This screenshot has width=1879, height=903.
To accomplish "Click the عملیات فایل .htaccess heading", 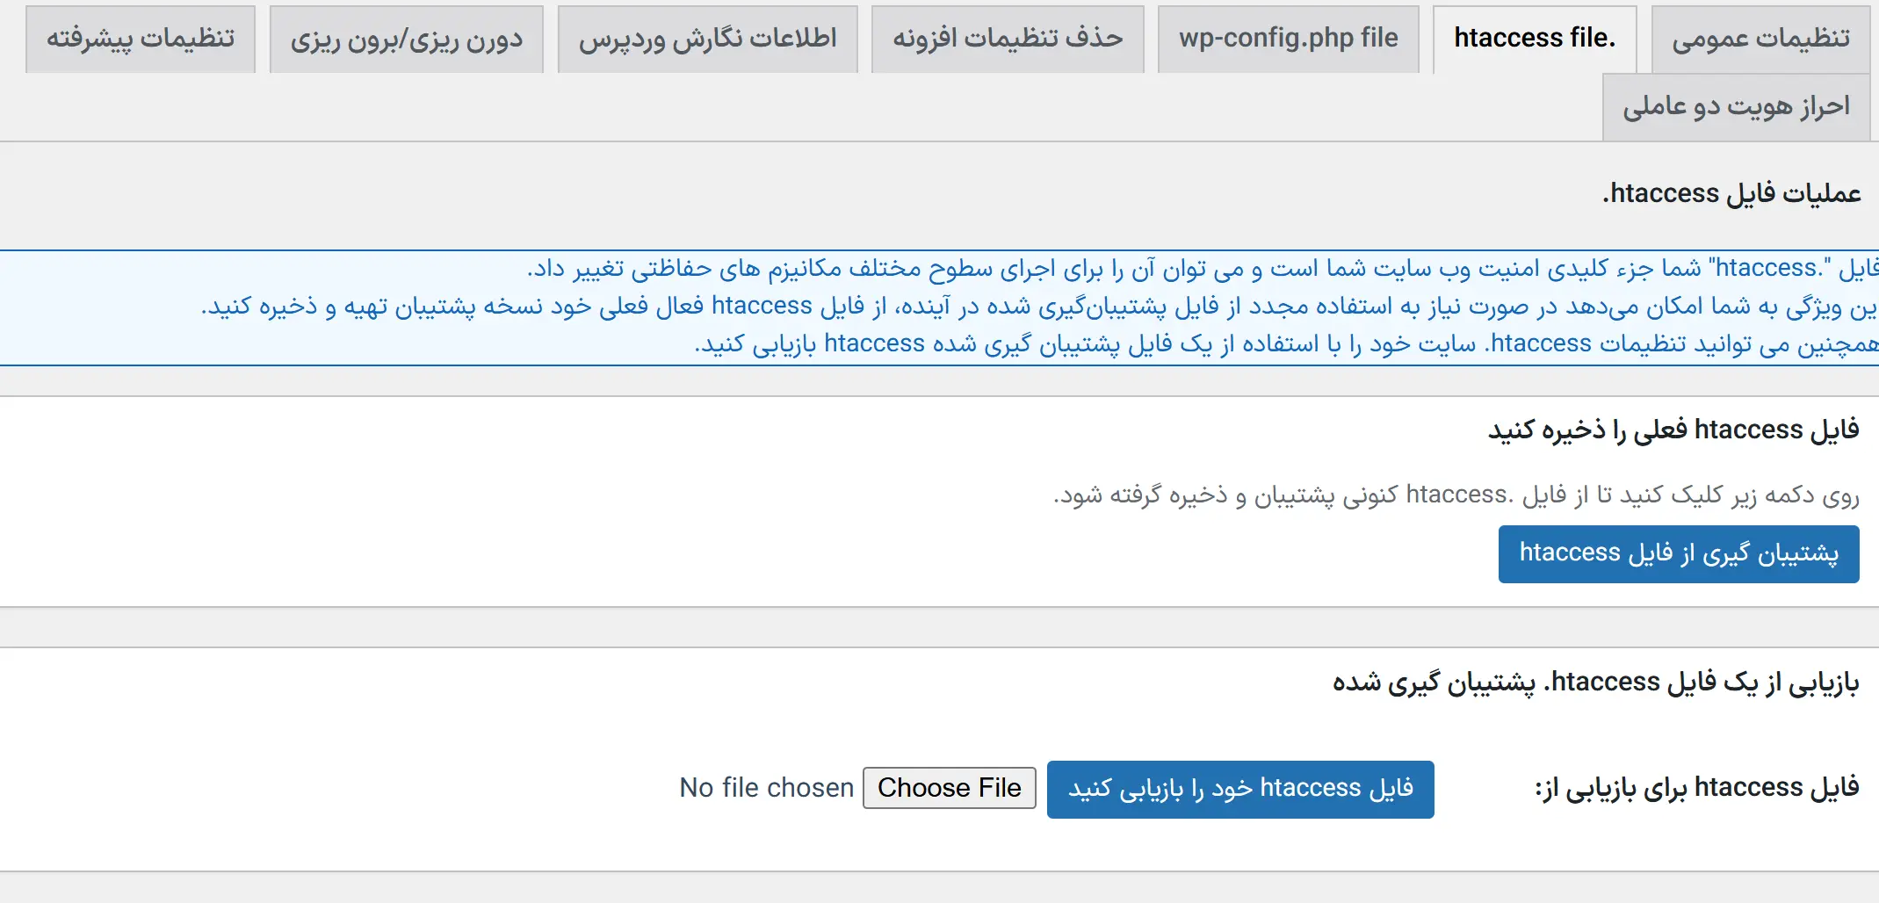I will click(x=1731, y=193).
